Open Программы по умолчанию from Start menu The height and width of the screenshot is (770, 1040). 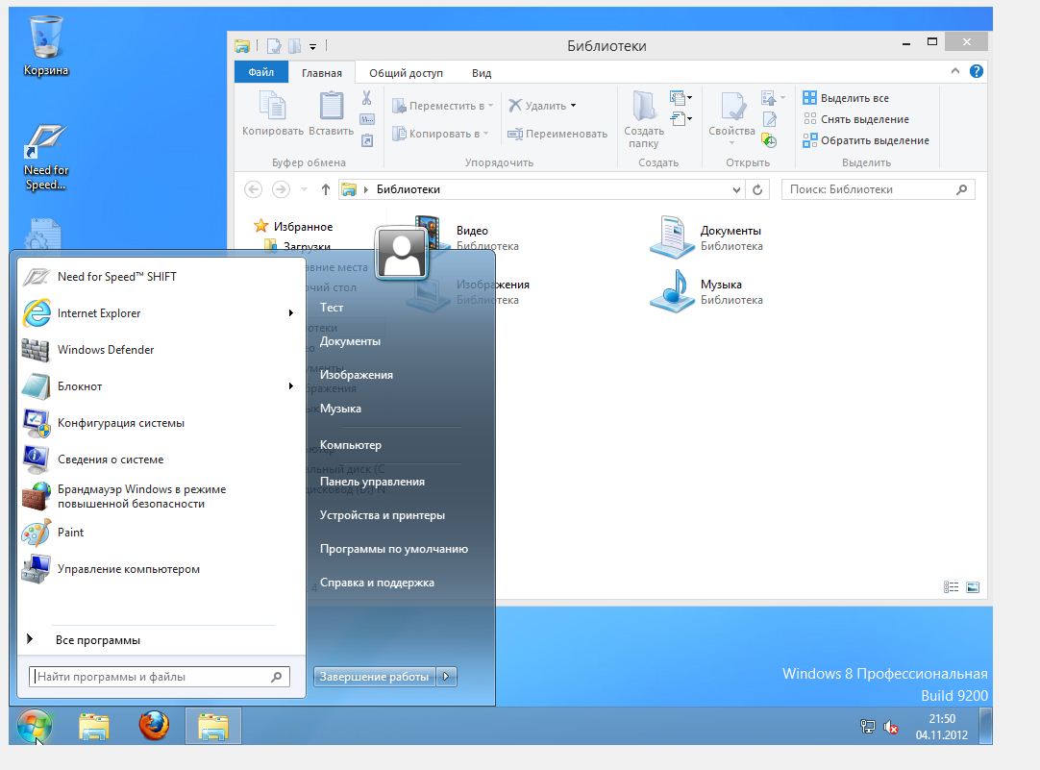(394, 549)
